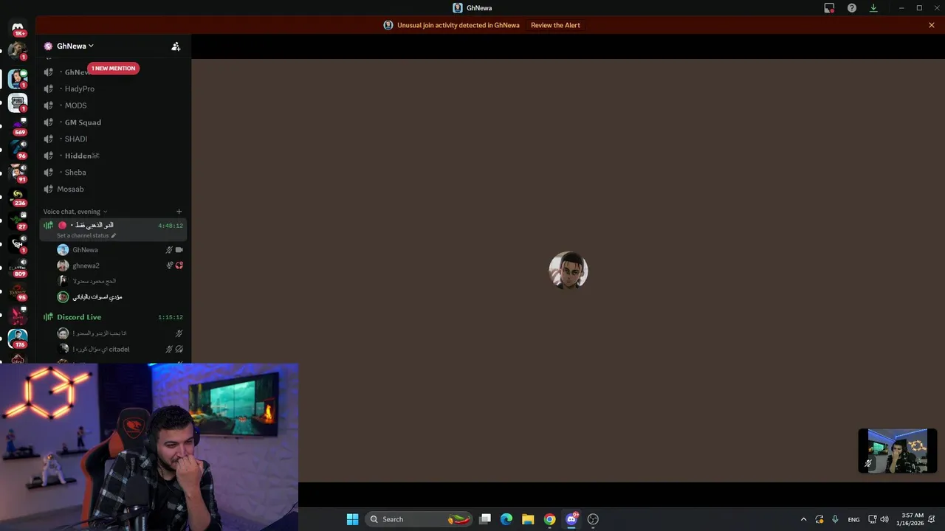Open the notification bell in taskbar
This screenshot has width=945, height=531.
[932, 519]
